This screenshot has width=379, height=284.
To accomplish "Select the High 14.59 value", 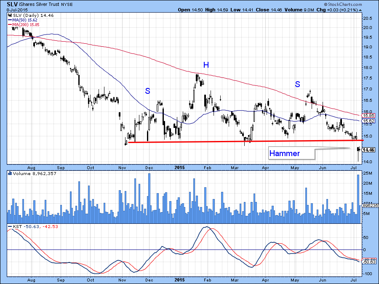I will point(216,10).
